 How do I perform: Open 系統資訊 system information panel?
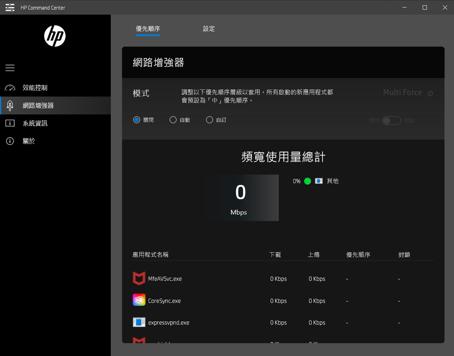(10, 123)
